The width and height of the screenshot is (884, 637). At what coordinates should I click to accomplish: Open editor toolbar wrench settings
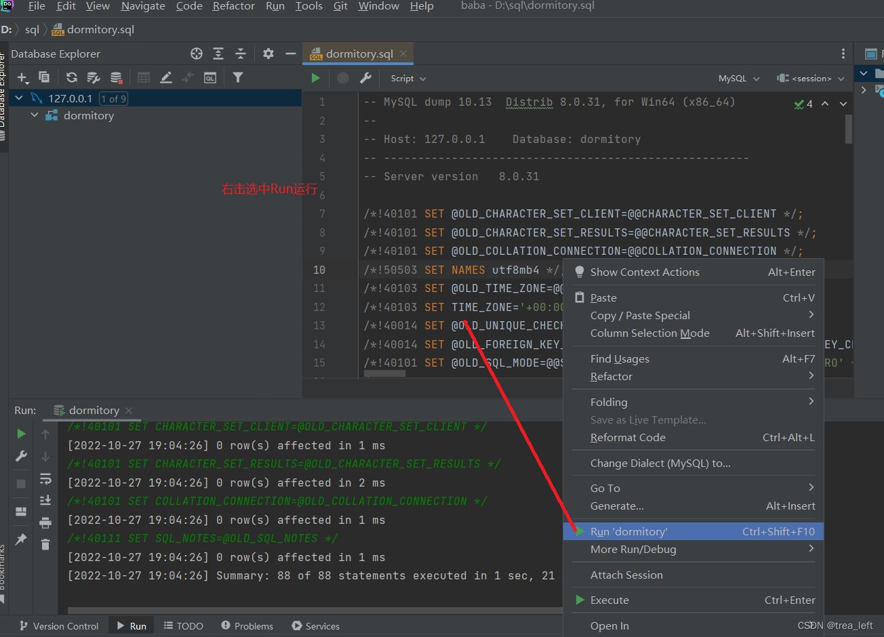pyautogui.click(x=365, y=78)
